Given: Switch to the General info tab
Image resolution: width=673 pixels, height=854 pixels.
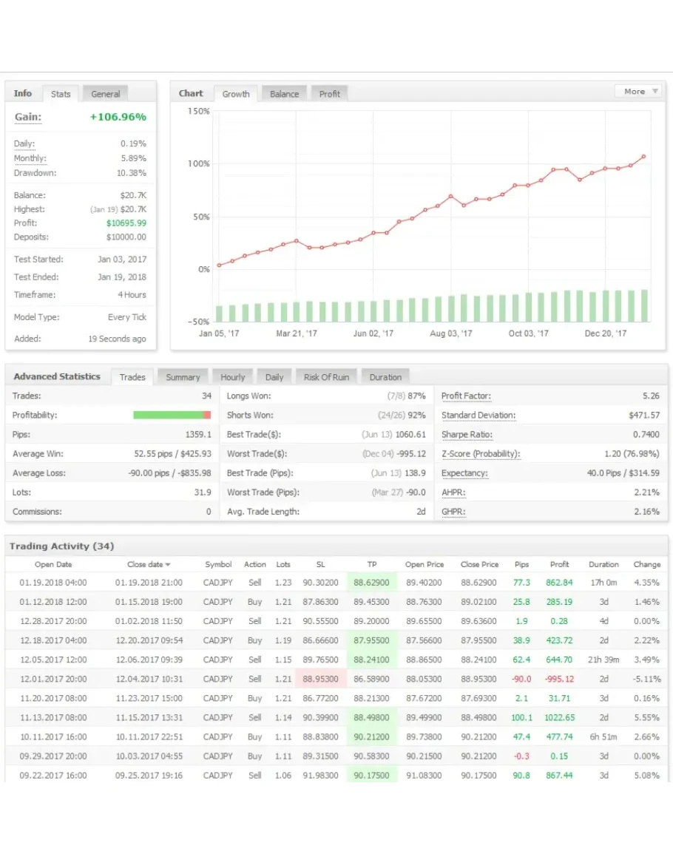Looking at the screenshot, I should (x=105, y=94).
